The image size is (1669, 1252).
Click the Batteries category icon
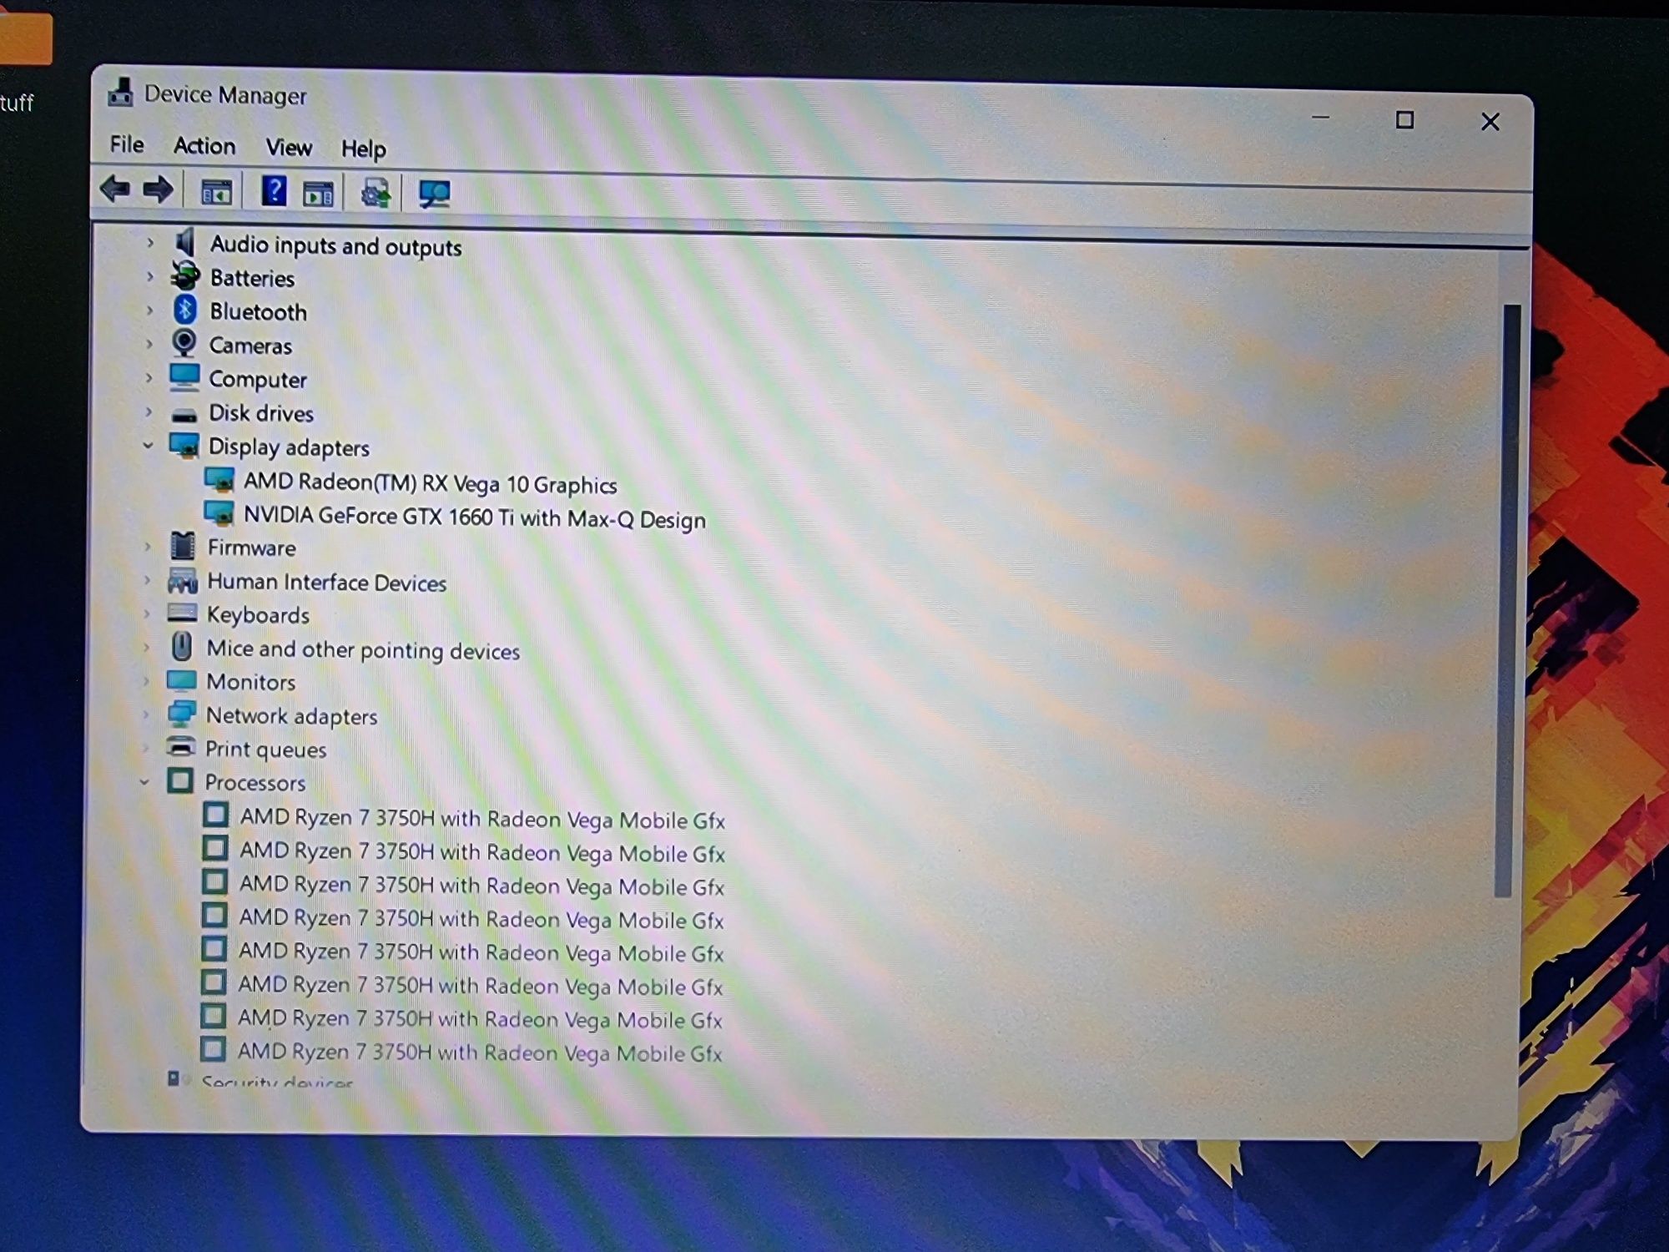coord(184,276)
